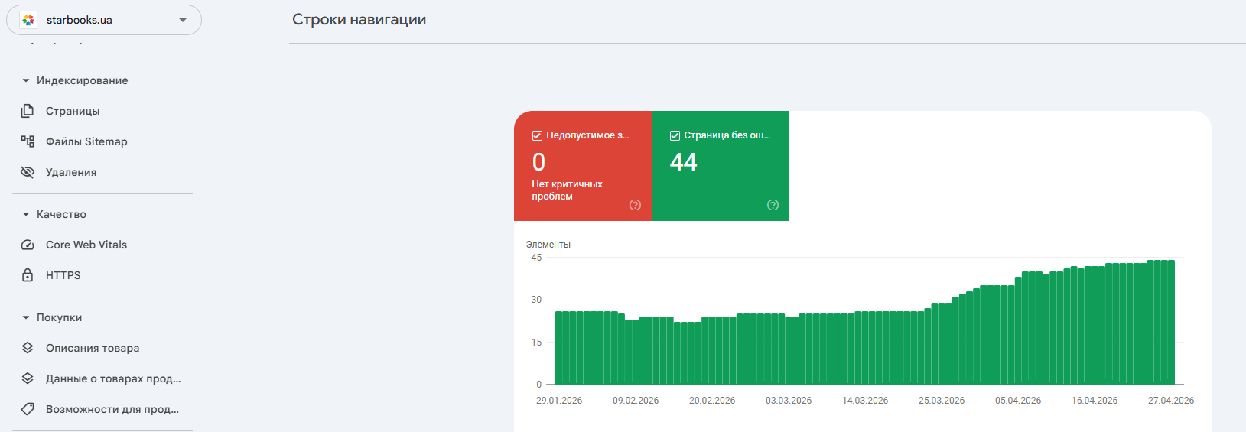
Task: Uncheck the Страница без ош... checkbox
Action: point(675,135)
